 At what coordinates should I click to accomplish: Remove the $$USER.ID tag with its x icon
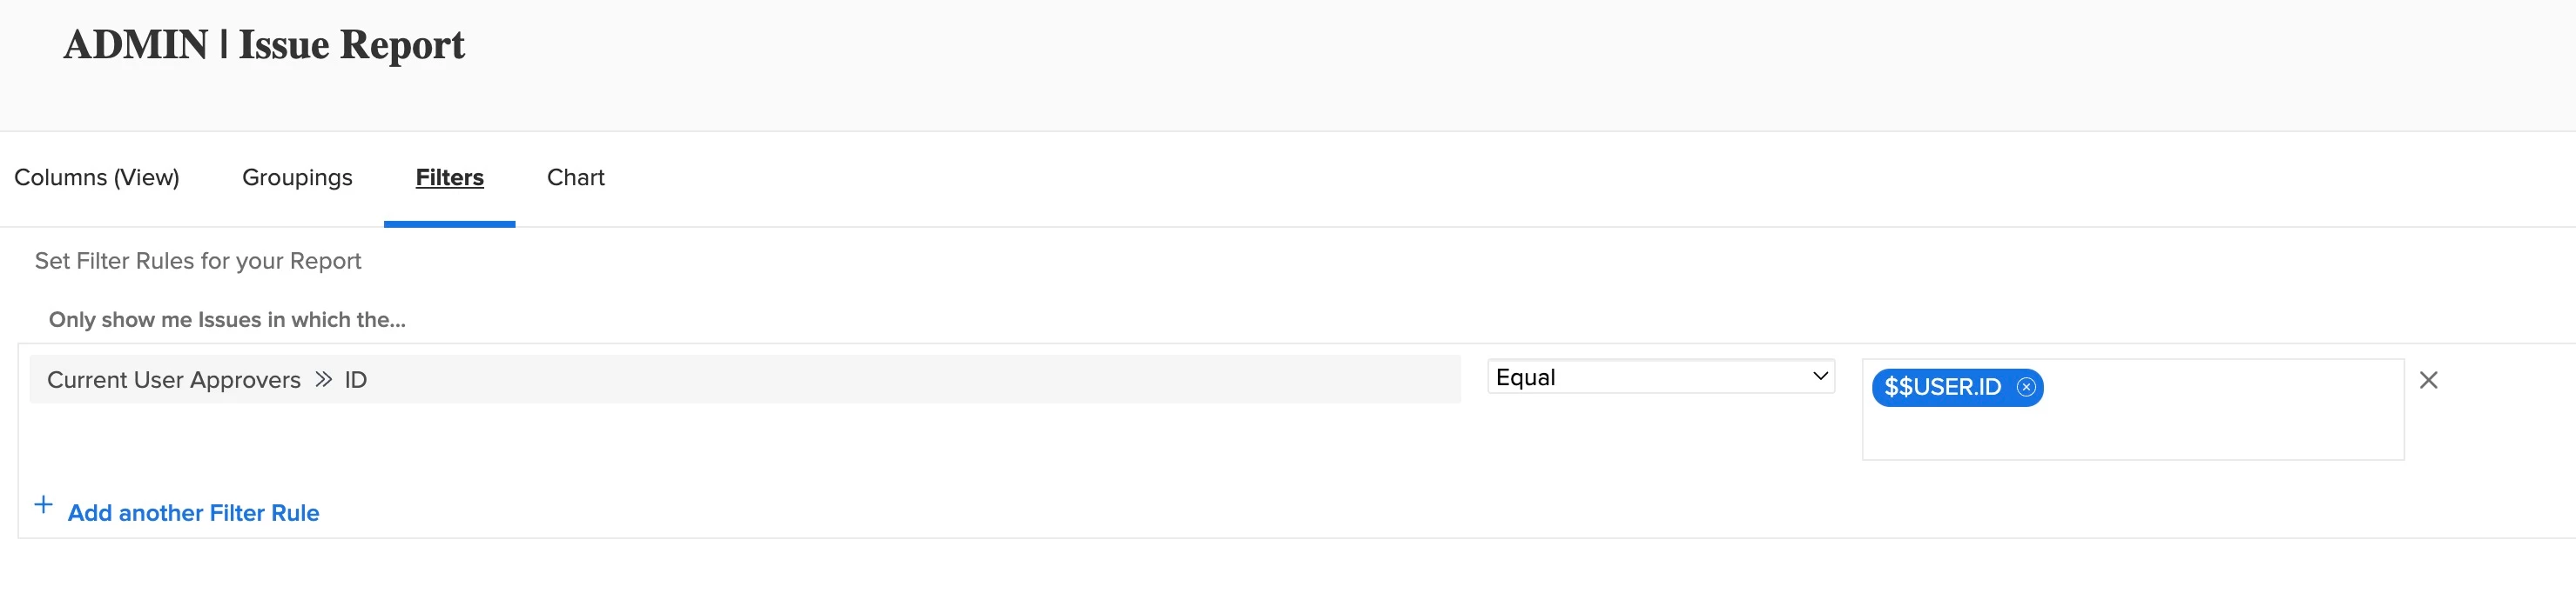point(2025,387)
